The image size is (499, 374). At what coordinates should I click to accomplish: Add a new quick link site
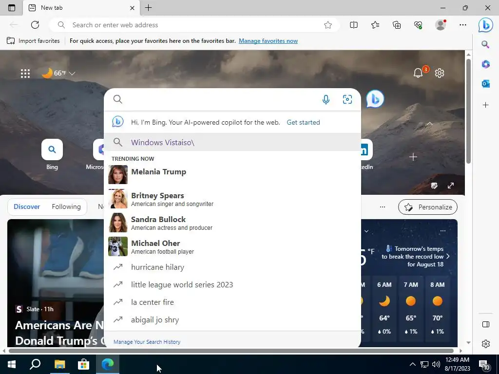pos(413,157)
